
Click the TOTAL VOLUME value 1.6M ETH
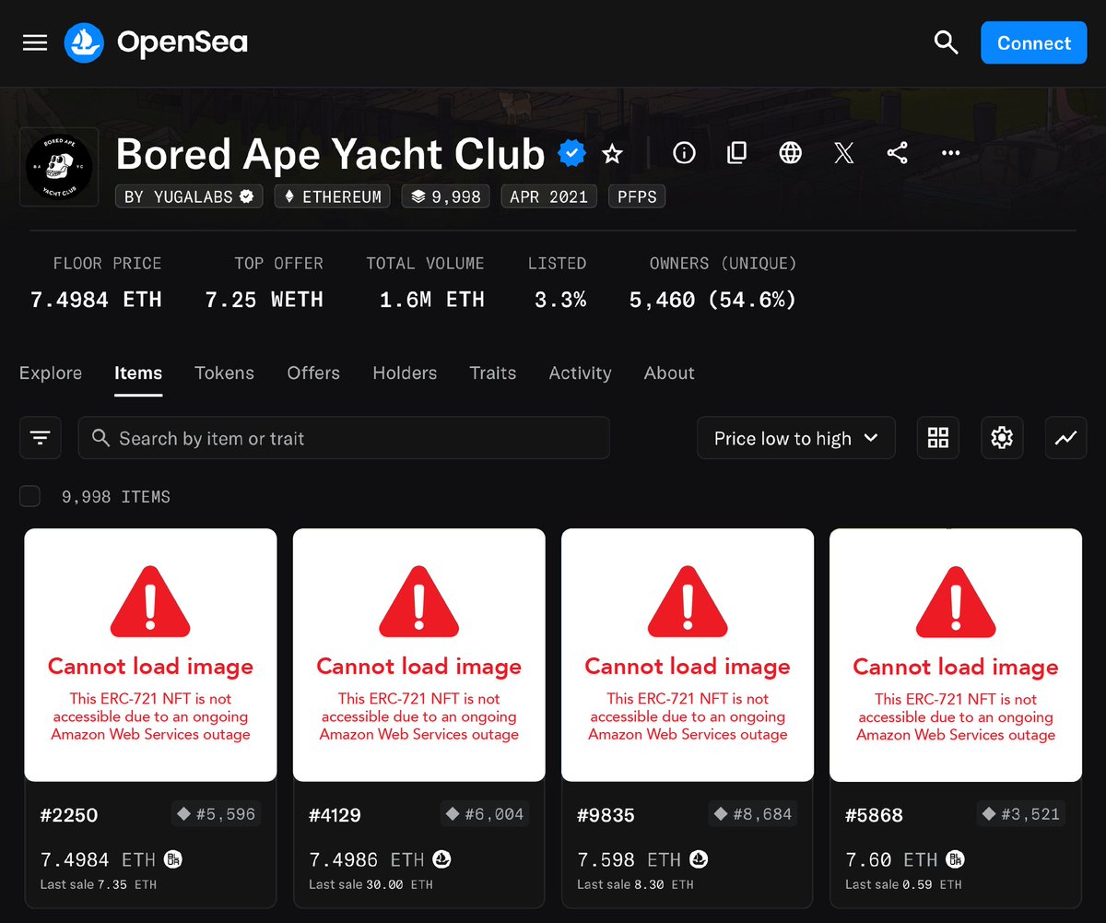[432, 300]
